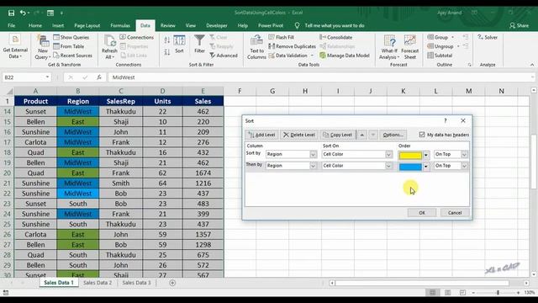
Task: Click Share button
Action: (x=519, y=25)
